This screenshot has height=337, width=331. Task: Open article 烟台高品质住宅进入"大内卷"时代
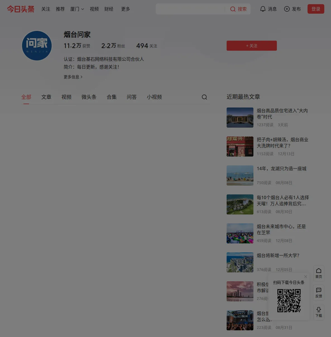[x=282, y=114]
